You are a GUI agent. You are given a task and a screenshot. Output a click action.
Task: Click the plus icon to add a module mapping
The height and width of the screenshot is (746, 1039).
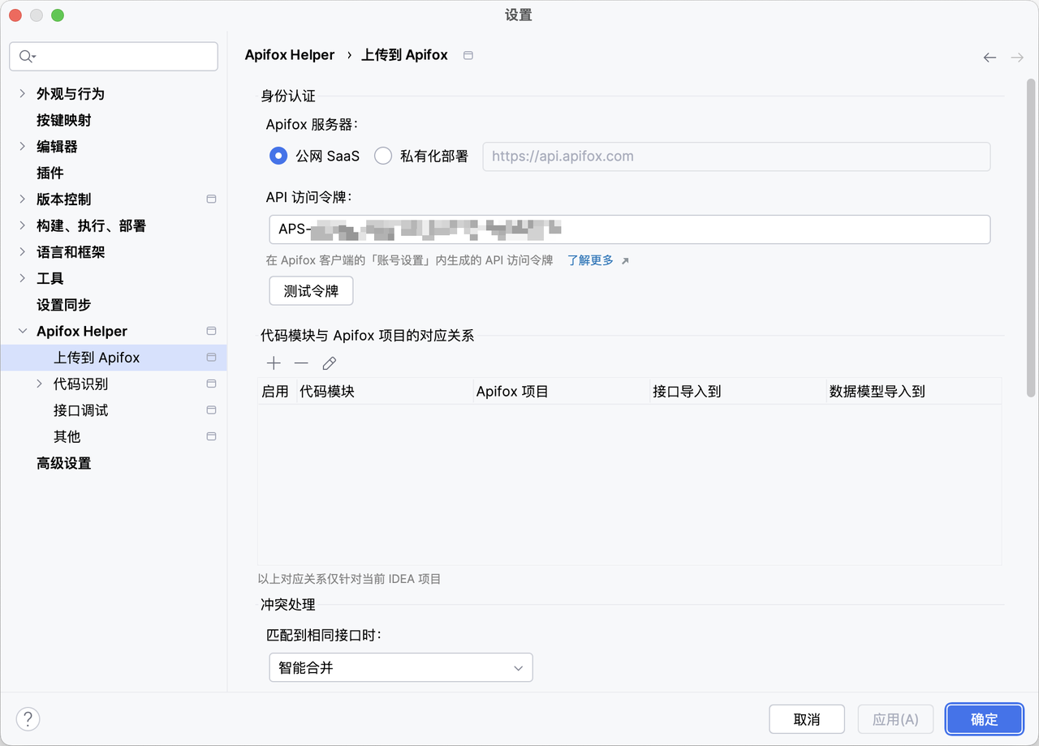tap(274, 362)
